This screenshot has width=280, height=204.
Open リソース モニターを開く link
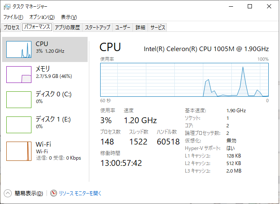[80, 193]
